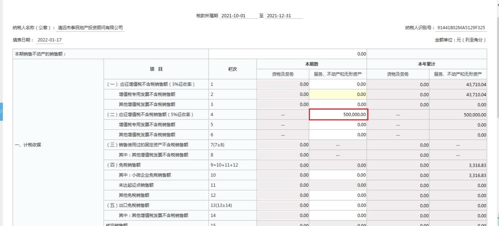The height and width of the screenshot is (226, 499).
Task: Expand the blue left-edge side panel arrow
Action: pos(2,111)
